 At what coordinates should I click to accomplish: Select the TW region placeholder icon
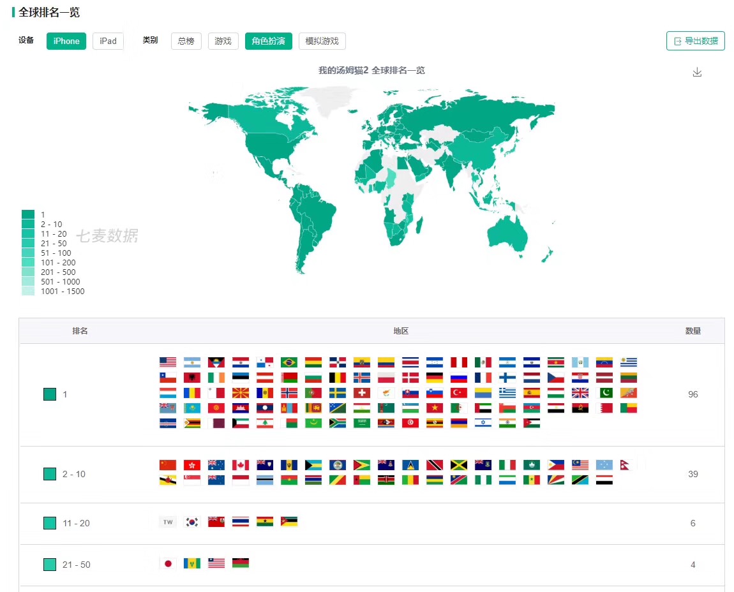coord(167,522)
